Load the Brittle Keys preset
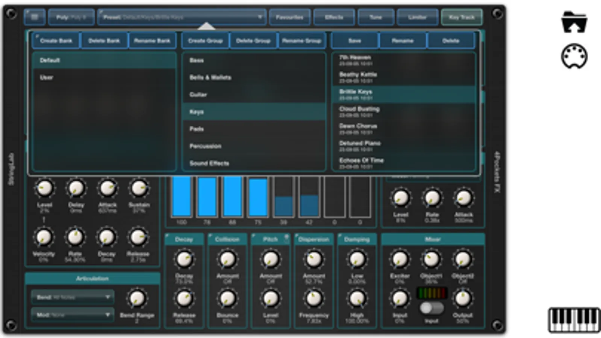 pos(403,95)
